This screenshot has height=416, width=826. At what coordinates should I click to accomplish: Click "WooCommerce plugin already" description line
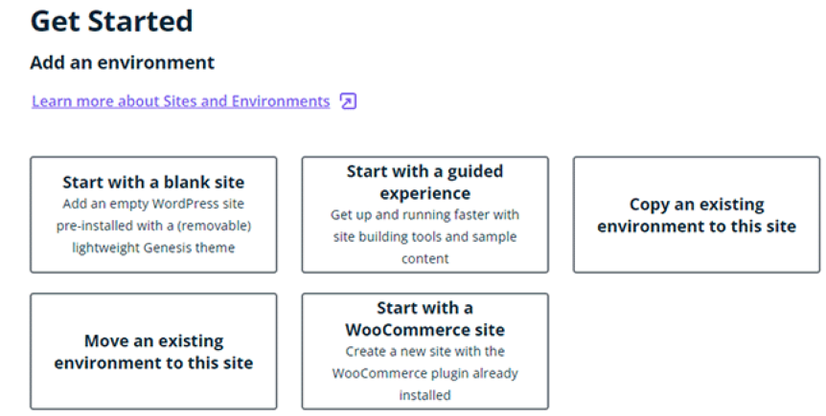pyautogui.click(x=424, y=373)
